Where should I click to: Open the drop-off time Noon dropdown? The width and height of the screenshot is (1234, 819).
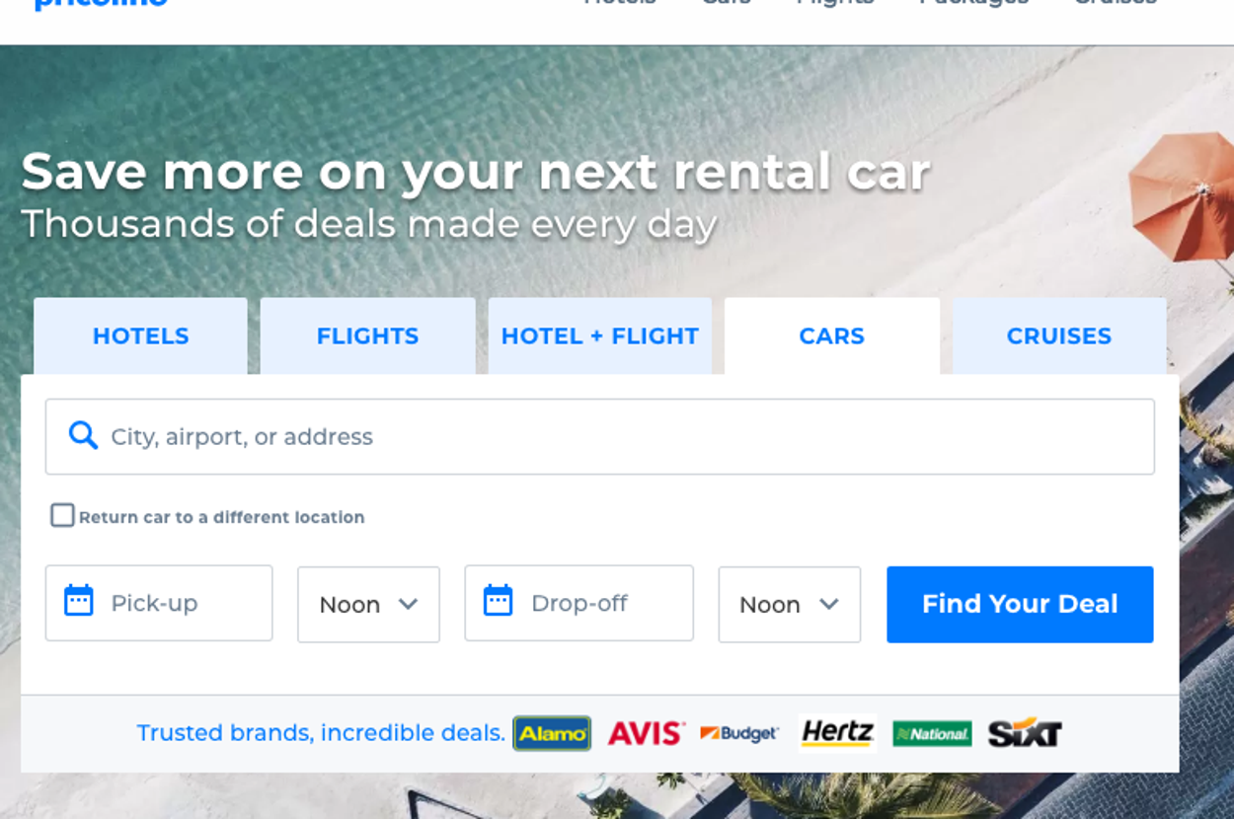point(789,604)
